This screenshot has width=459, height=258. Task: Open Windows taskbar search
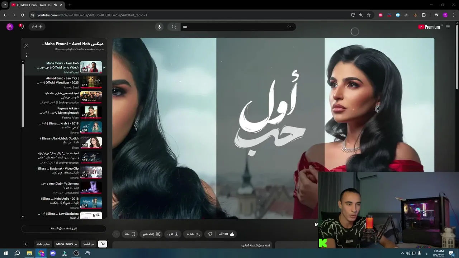click(x=17, y=253)
